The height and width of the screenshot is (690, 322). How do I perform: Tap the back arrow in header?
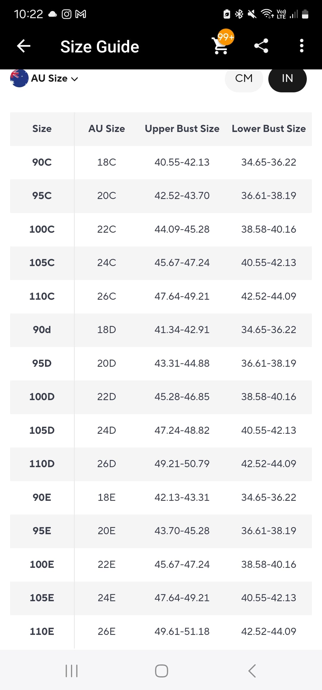click(x=24, y=46)
